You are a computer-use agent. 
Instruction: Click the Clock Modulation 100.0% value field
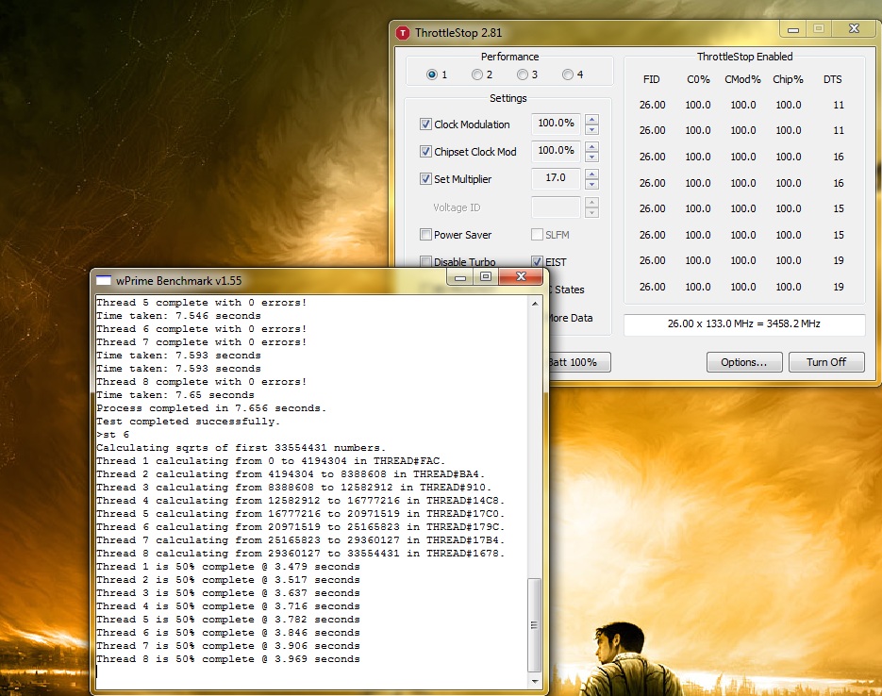tap(556, 124)
